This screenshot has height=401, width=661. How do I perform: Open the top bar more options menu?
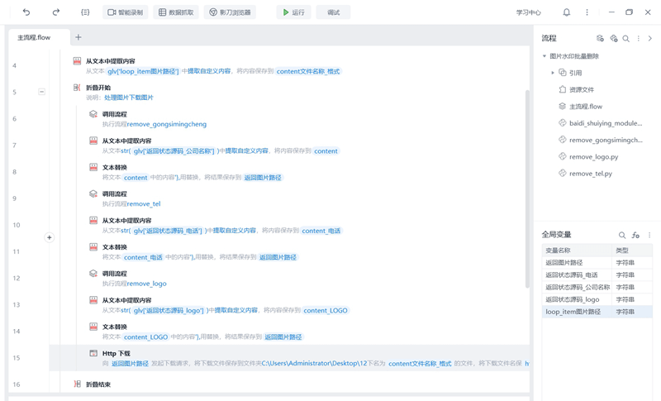pos(587,12)
